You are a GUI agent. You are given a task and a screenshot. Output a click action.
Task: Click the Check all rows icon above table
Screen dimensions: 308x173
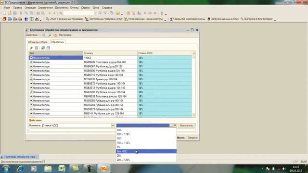(43, 48)
